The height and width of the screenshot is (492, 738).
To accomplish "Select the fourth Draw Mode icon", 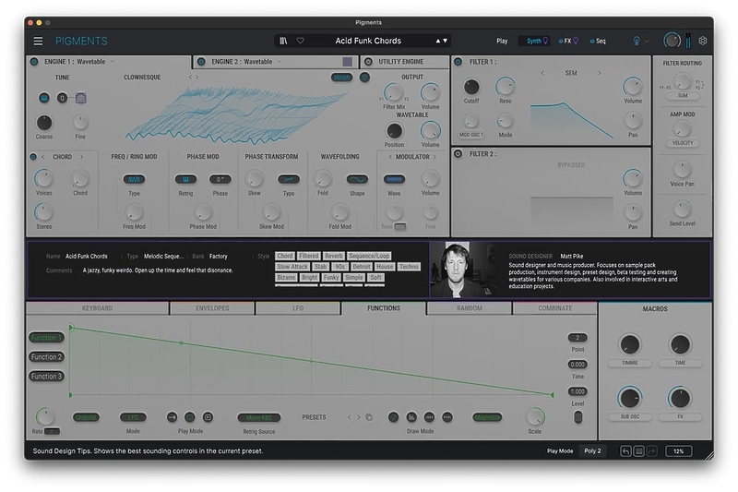I will 447,417.
